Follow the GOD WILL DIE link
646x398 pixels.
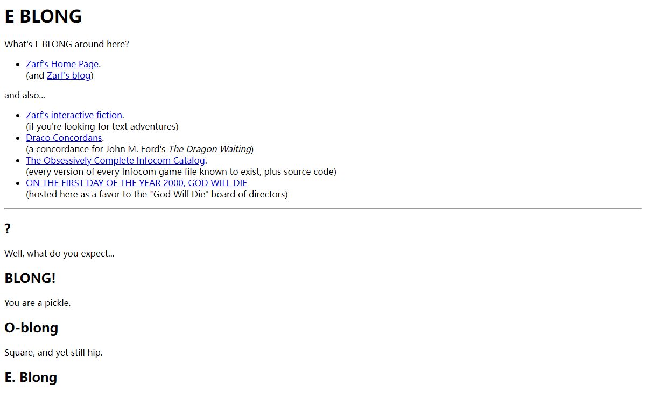(137, 183)
